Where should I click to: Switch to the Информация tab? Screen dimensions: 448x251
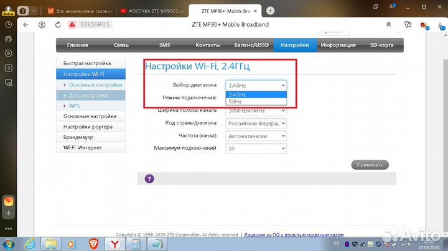click(x=338, y=45)
